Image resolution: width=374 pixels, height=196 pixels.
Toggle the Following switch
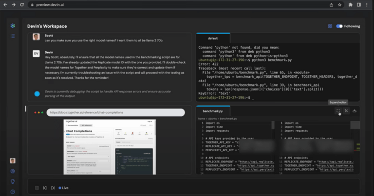tap(339, 26)
